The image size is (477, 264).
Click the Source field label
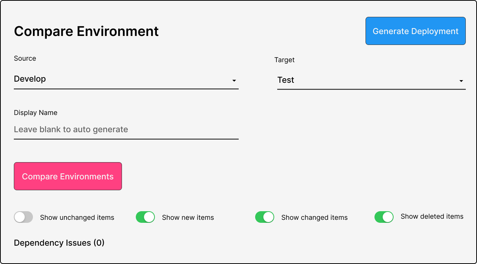25,58
